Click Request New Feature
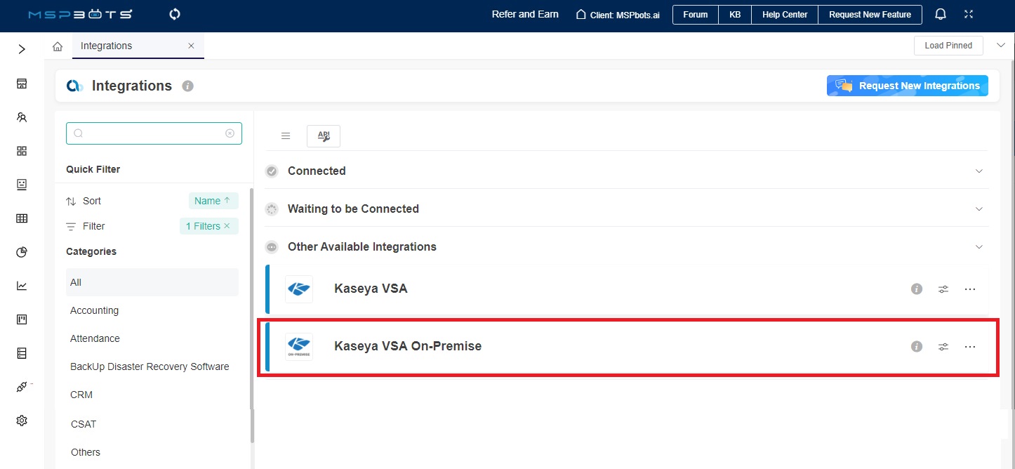 pos(870,15)
